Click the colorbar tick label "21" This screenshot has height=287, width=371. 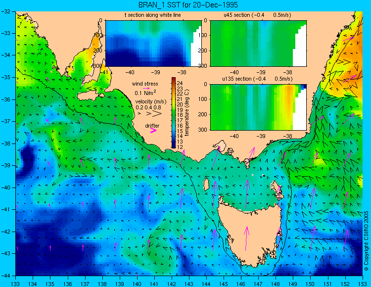click(180, 99)
